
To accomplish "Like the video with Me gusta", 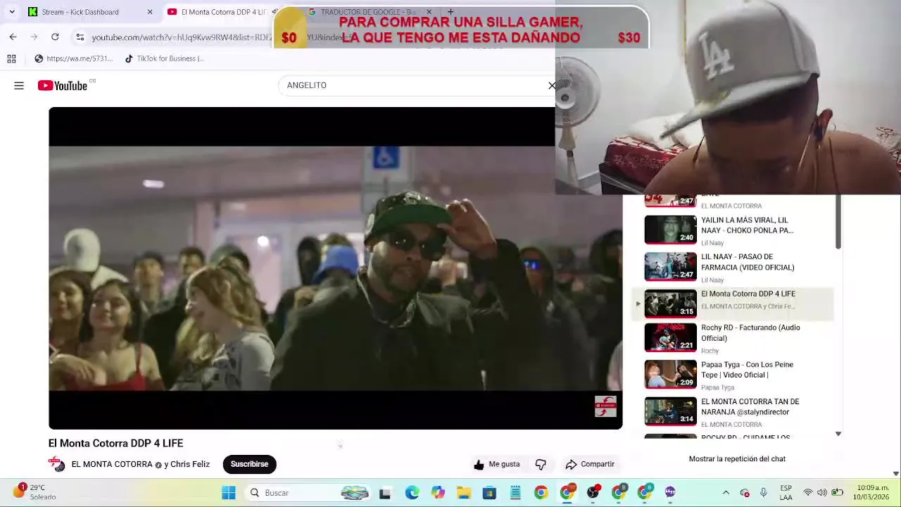I will [497, 464].
